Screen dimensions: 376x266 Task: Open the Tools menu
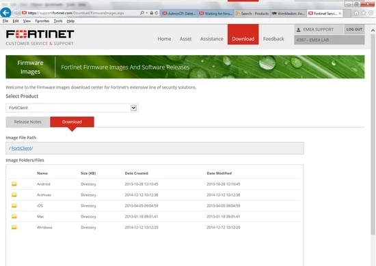tap(58, 21)
